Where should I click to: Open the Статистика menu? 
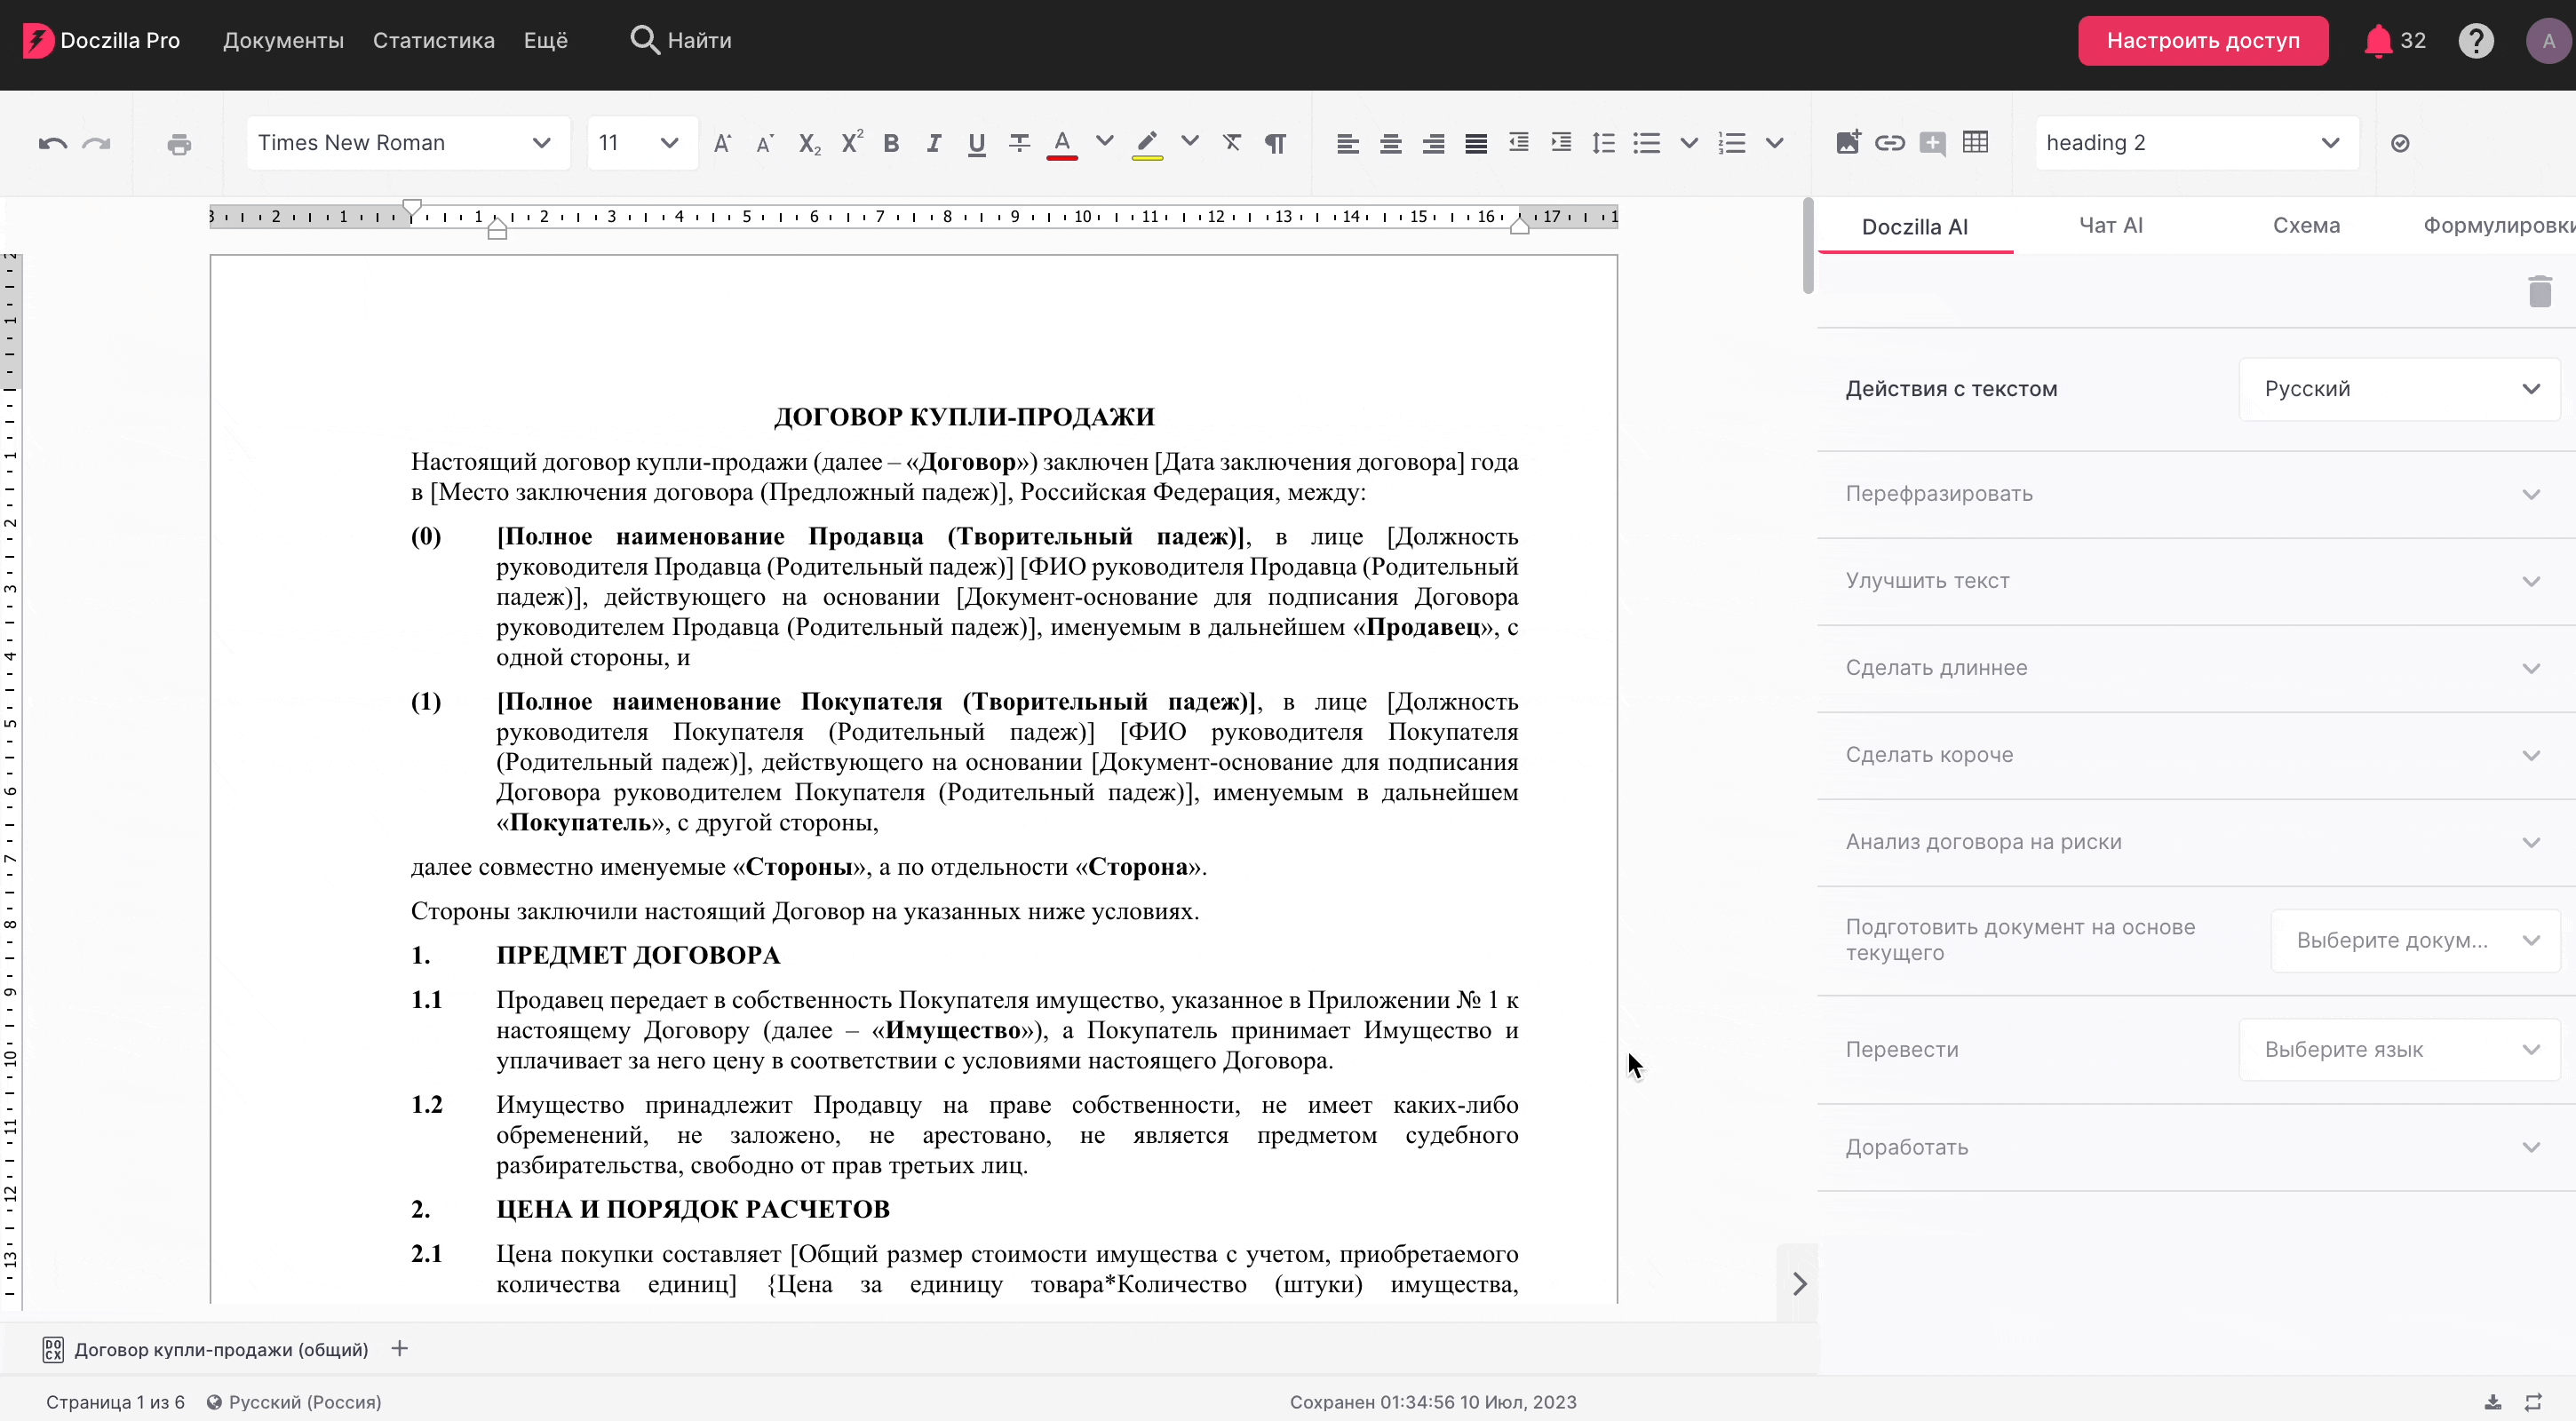(434, 41)
